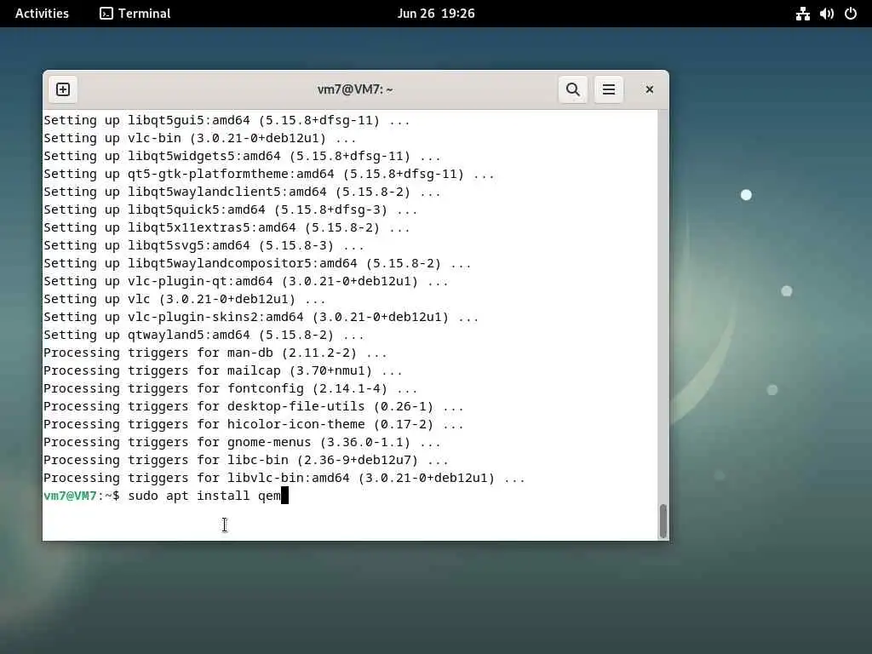872x654 pixels.
Task: Open a new terminal tab
Action: point(63,89)
